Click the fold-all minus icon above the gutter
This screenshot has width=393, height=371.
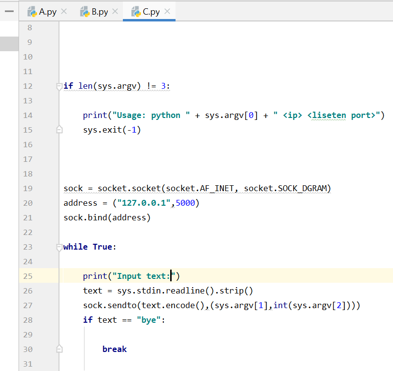(x=8, y=11)
